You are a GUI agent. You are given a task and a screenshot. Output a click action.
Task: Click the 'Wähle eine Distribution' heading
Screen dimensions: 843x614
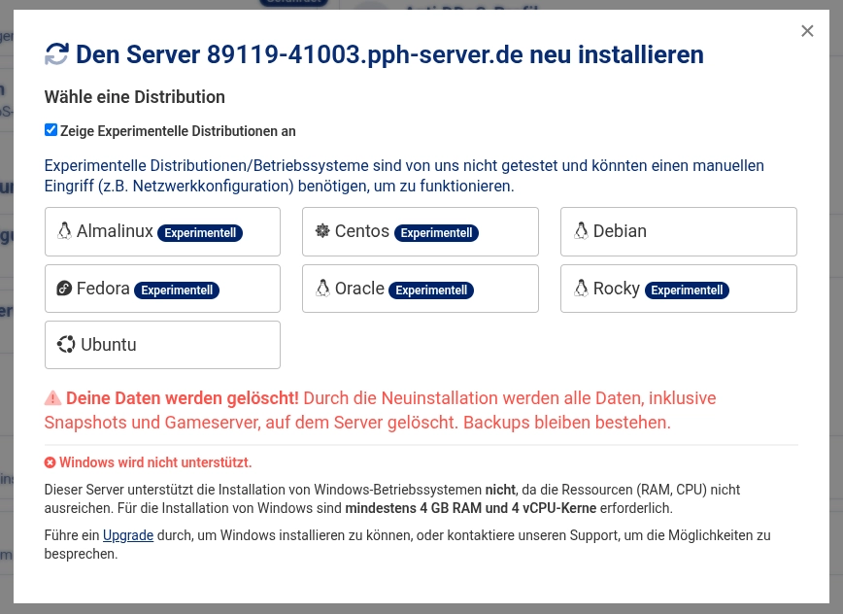pos(134,97)
